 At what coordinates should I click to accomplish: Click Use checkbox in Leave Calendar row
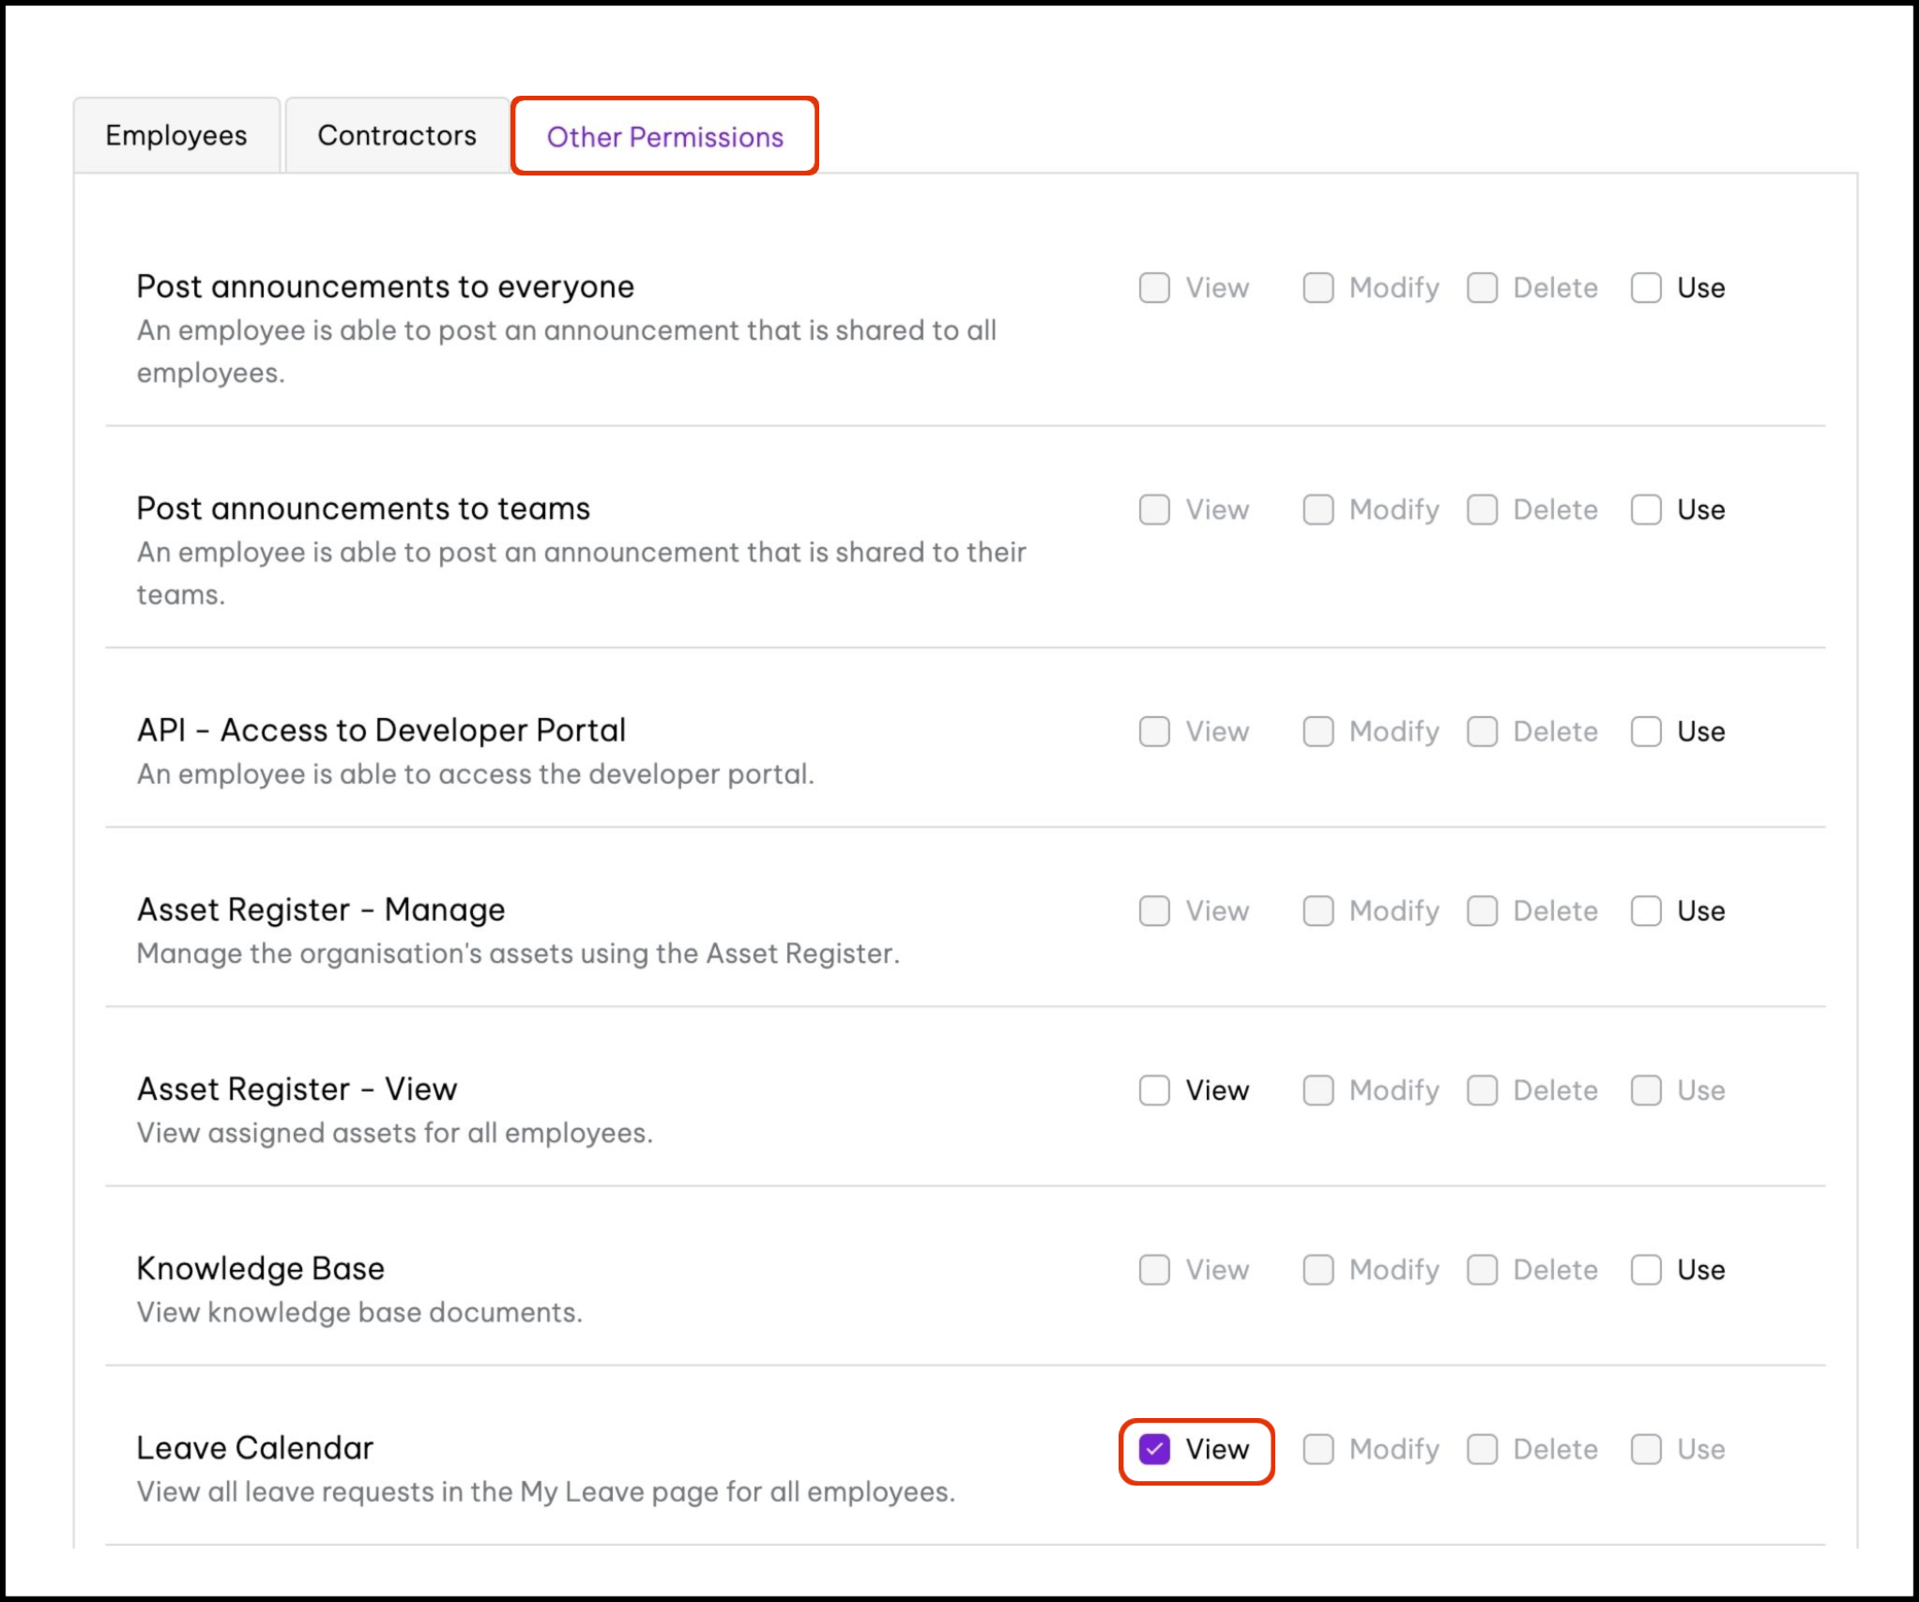[1646, 1449]
